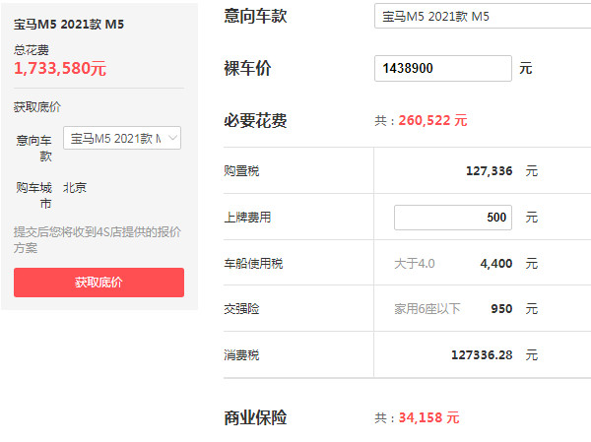The height and width of the screenshot is (442, 591).
Task: Click the 上牌费用 input field showing 500
Action: [x=453, y=218]
